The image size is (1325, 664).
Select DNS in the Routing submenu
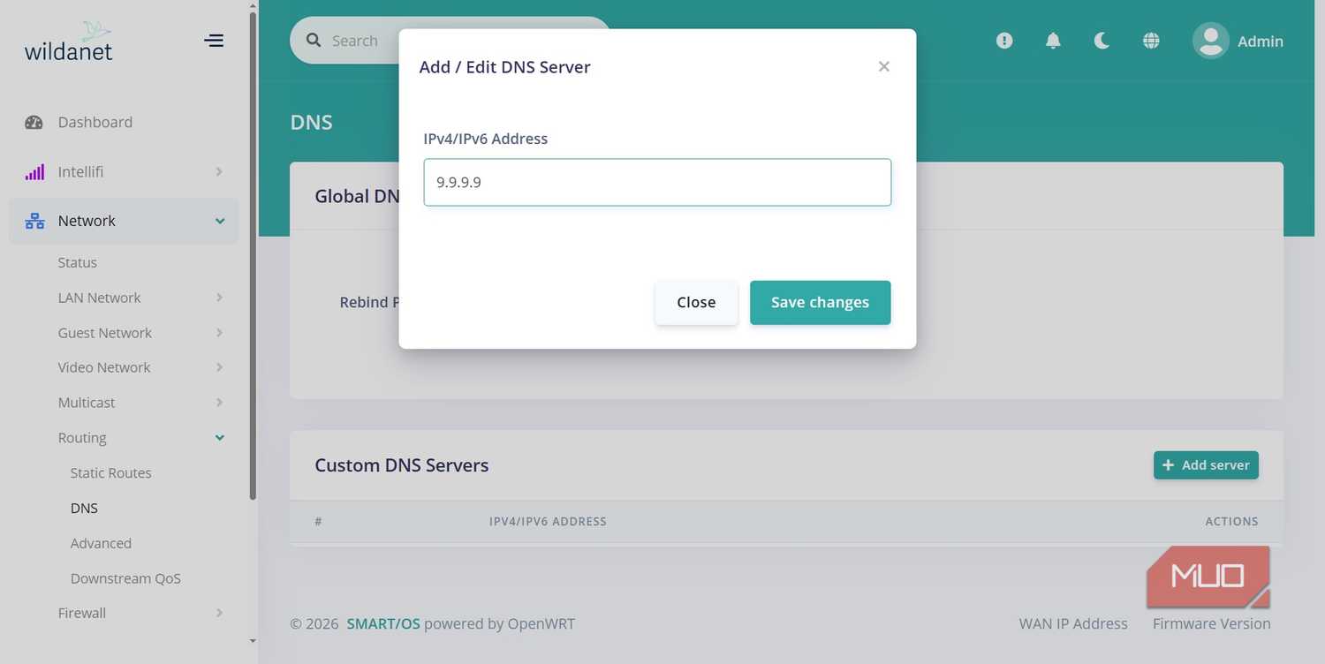click(x=84, y=508)
